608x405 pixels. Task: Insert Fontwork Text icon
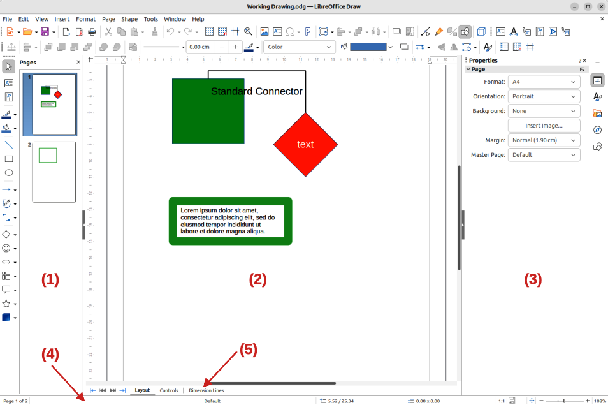pos(307,32)
